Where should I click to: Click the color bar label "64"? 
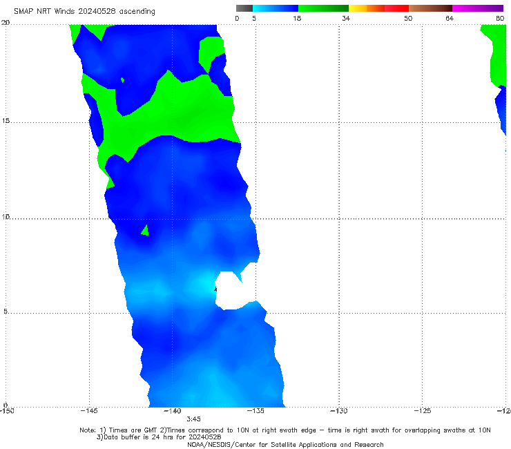pyautogui.click(x=450, y=19)
